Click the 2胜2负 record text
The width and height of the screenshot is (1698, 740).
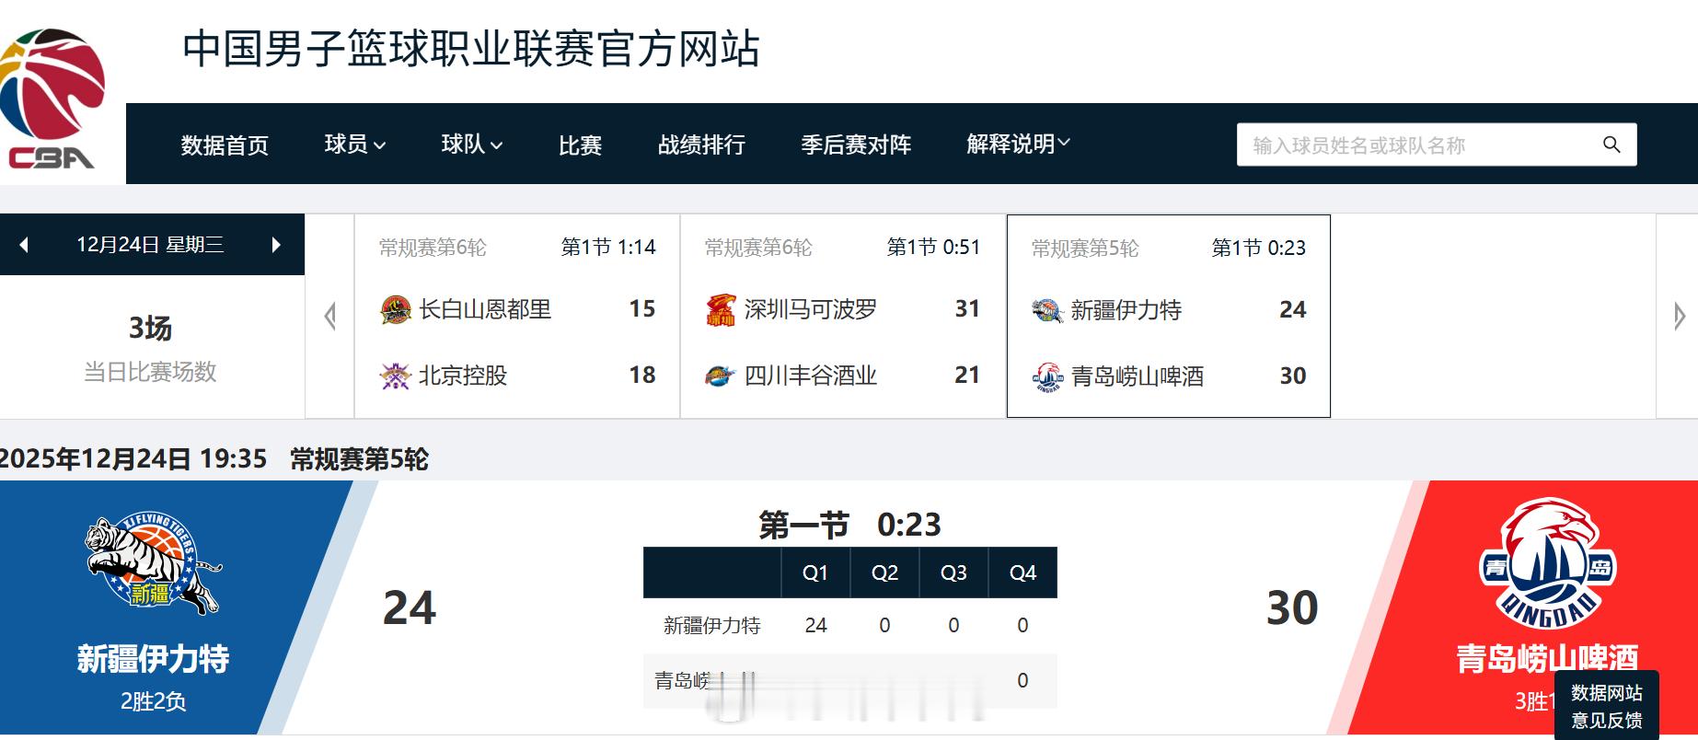153,701
